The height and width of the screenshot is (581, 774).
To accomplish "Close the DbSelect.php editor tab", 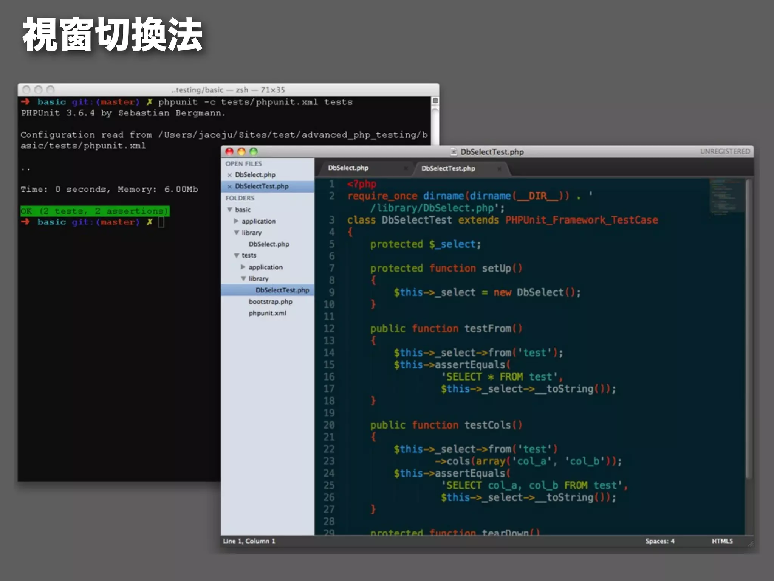I will pyautogui.click(x=406, y=168).
